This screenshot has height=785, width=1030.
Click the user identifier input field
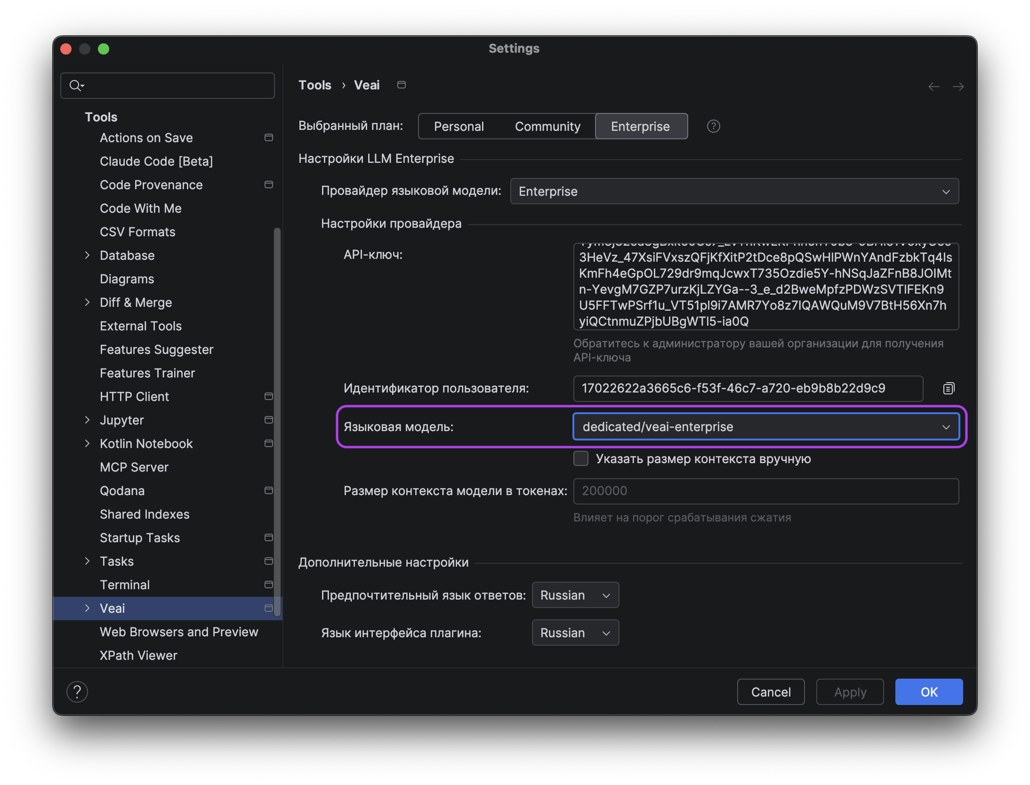(748, 388)
